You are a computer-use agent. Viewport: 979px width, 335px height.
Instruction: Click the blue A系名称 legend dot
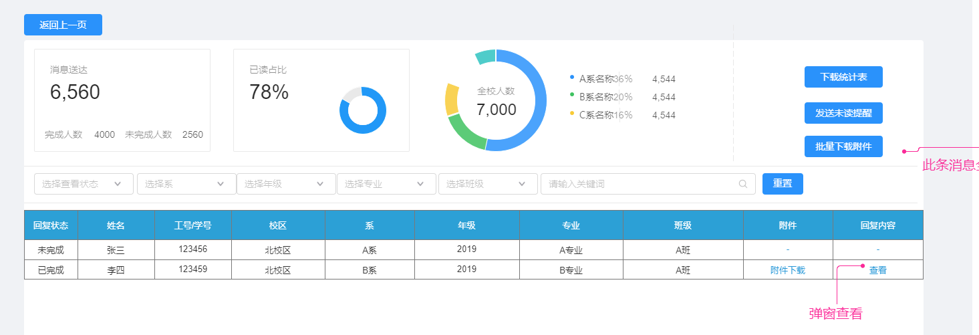tap(572, 78)
